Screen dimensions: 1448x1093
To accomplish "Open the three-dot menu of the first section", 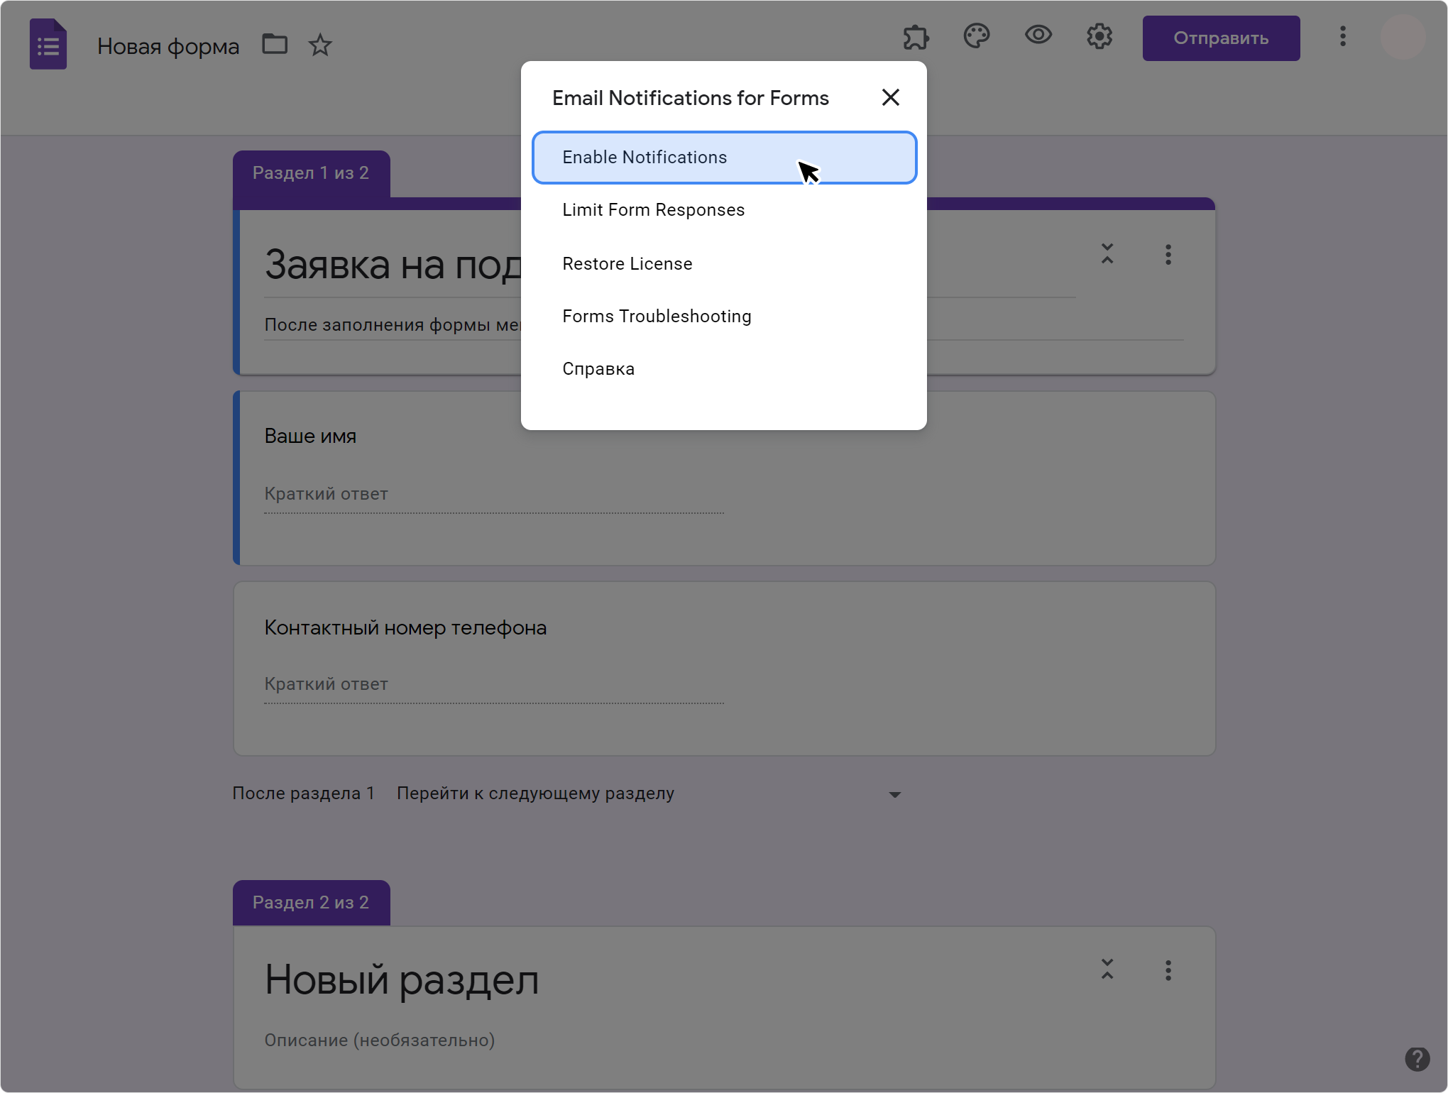I will [1168, 255].
